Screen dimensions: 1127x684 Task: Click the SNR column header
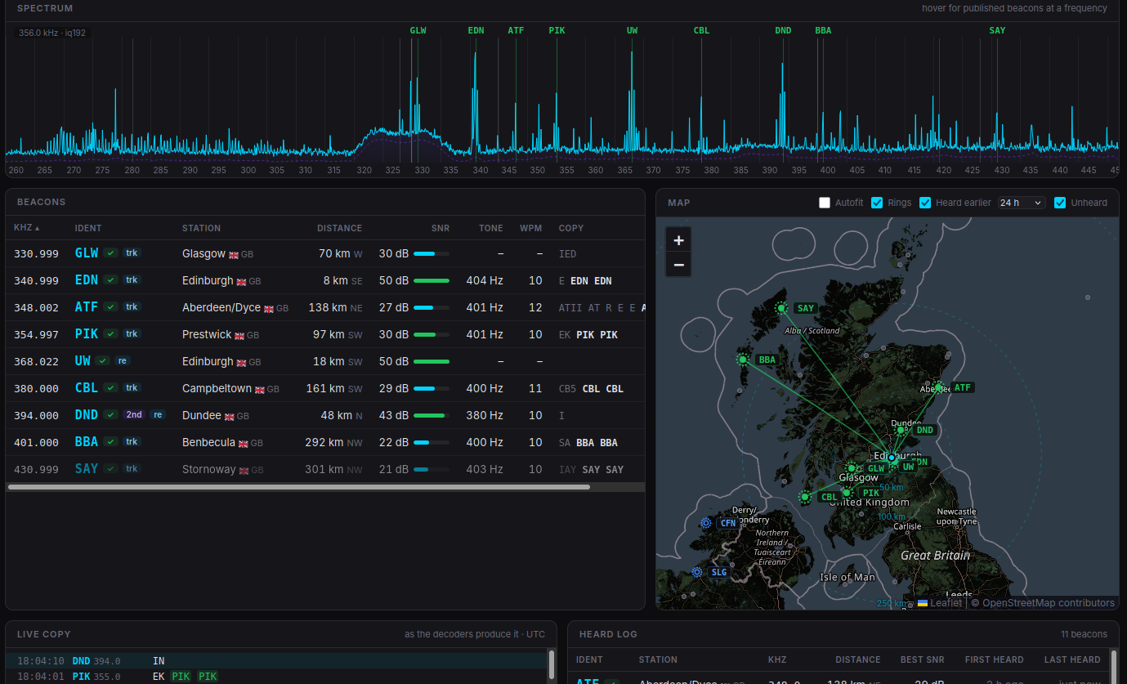(x=441, y=228)
